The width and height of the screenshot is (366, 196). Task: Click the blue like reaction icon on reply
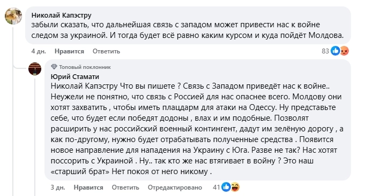pyautogui.click(x=226, y=187)
